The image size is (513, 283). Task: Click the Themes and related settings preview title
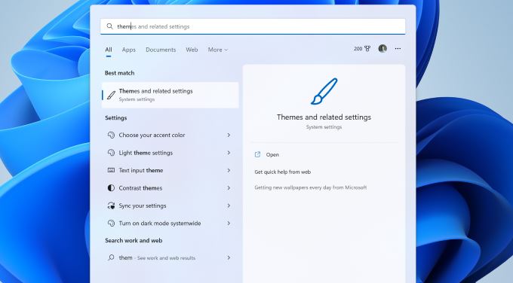324,117
